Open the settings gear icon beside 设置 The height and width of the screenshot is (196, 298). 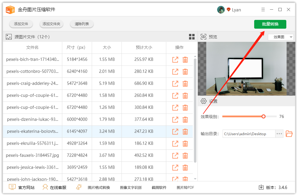coord(204,101)
